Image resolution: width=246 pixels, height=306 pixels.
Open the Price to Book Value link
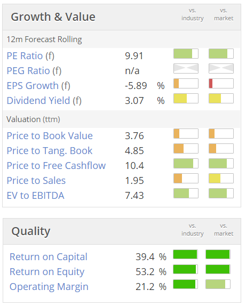tap(50, 135)
